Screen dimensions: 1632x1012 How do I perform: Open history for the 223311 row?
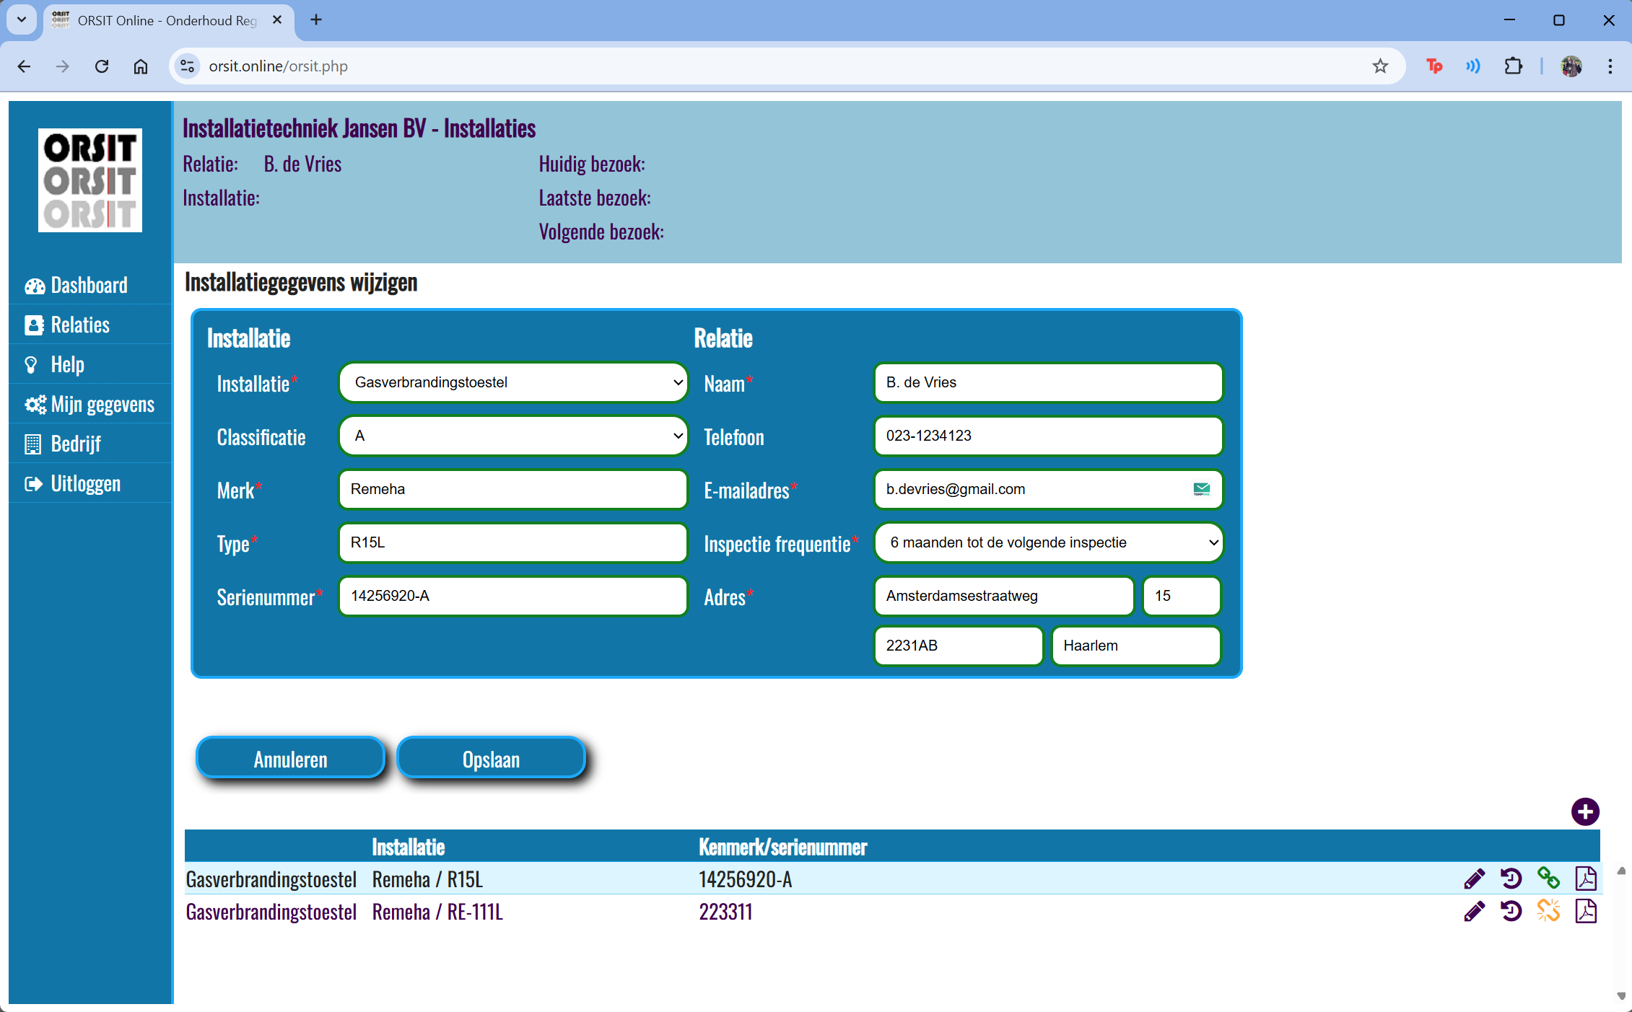pos(1511,911)
